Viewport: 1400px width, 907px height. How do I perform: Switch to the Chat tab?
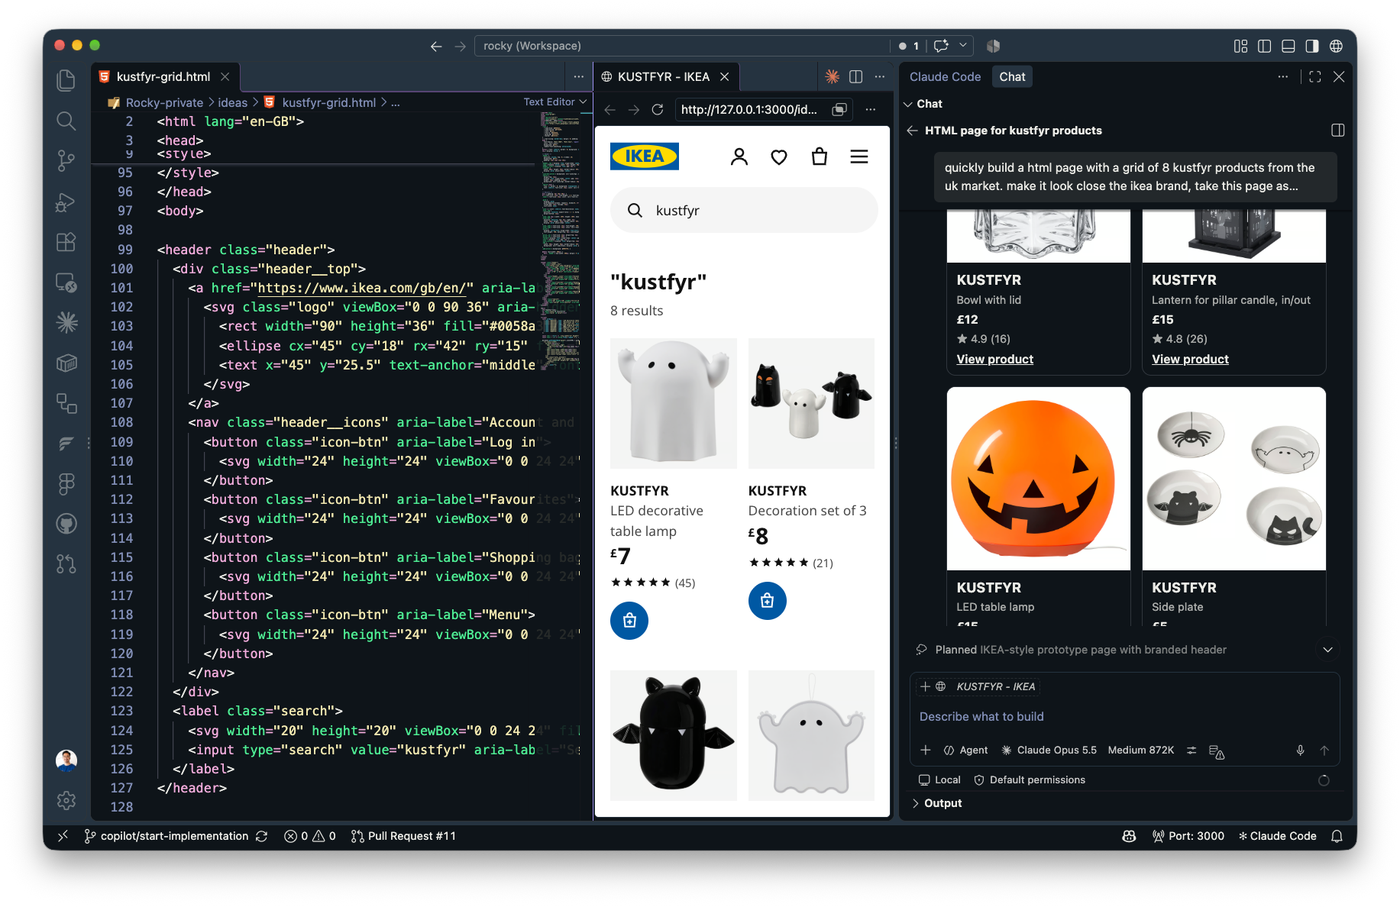coord(1012,76)
